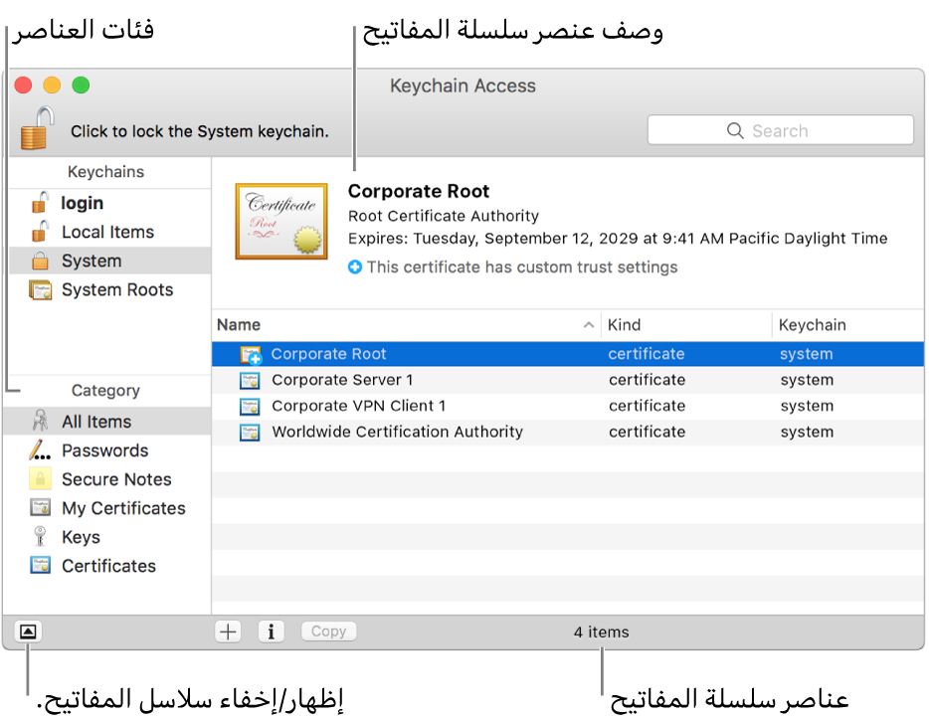The width and height of the screenshot is (929, 720).
Task: Toggle the Name column sort direction arrow
Action: (x=588, y=325)
